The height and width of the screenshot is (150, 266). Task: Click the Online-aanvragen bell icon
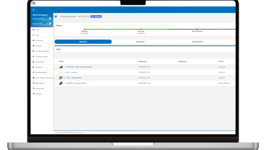click(33, 56)
